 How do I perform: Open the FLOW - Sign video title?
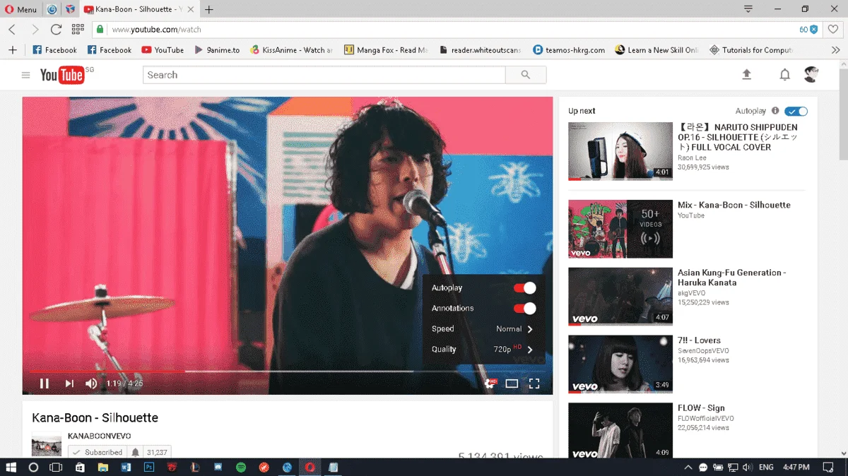pyautogui.click(x=701, y=408)
